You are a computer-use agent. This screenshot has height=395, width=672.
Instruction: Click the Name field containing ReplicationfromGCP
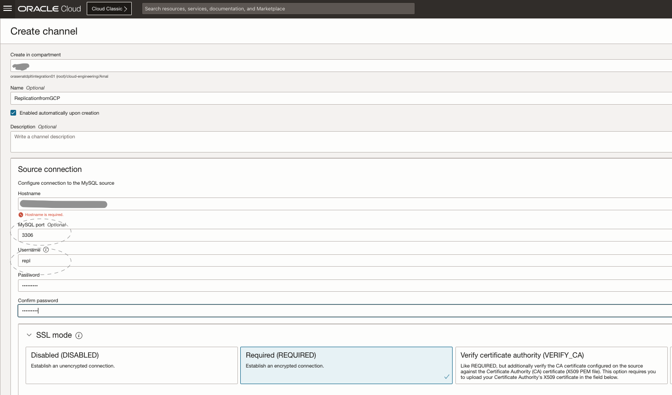[x=341, y=98]
